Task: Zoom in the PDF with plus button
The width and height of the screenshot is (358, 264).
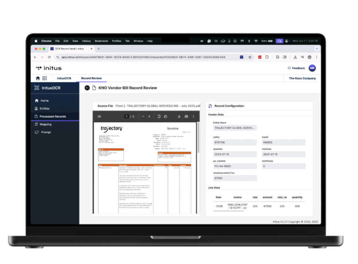Action: point(149,117)
